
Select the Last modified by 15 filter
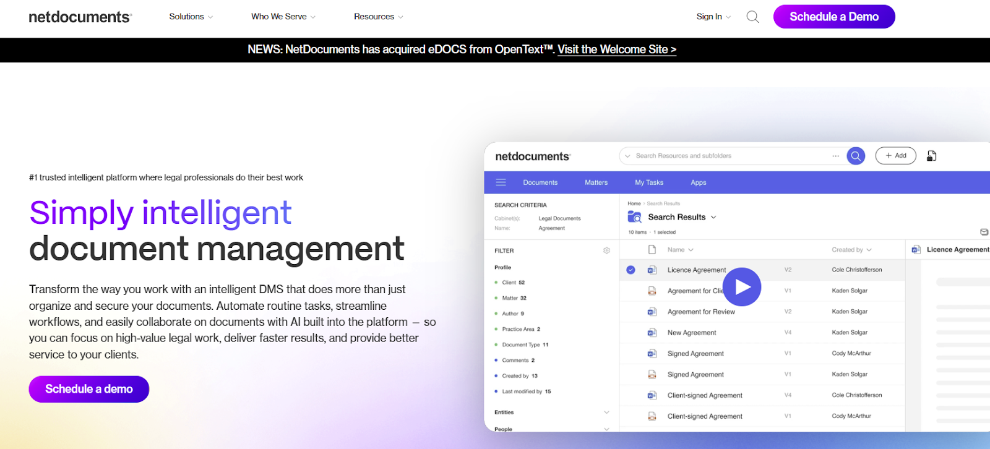click(x=523, y=391)
